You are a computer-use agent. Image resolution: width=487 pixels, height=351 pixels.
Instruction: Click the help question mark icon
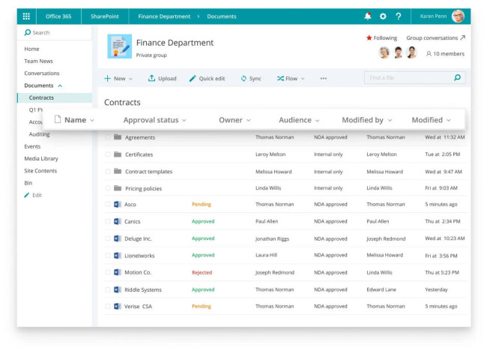pos(398,16)
